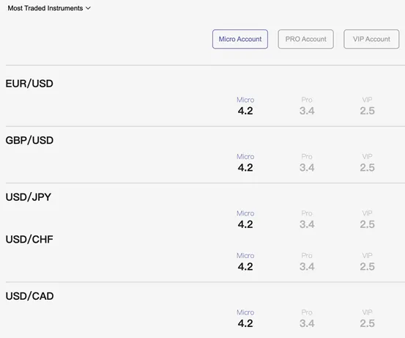Click the GBP/USD Micro spread value
This screenshot has height=338, width=405.
pyautogui.click(x=245, y=168)
